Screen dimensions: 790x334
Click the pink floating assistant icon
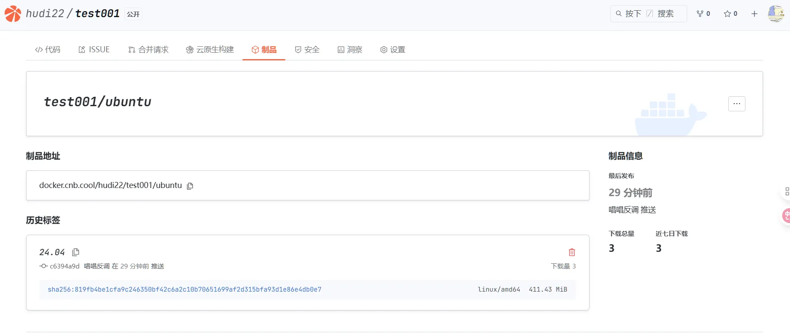point(787,215)
